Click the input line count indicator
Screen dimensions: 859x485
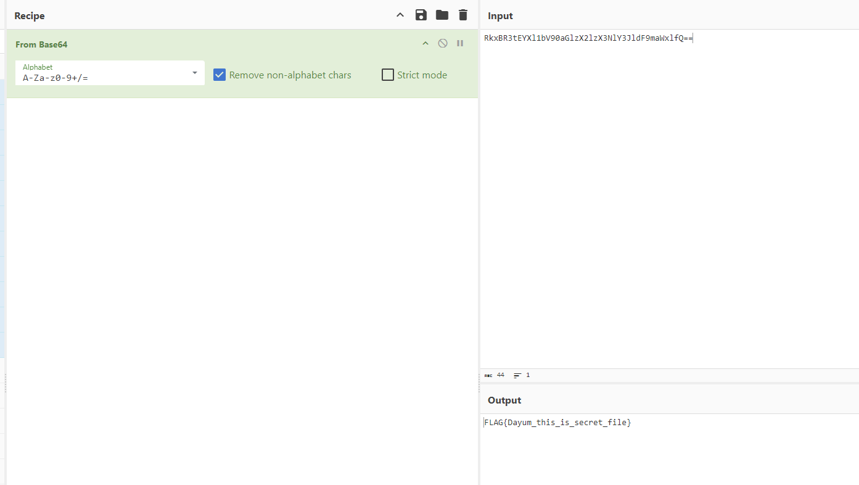pos(522,375)
